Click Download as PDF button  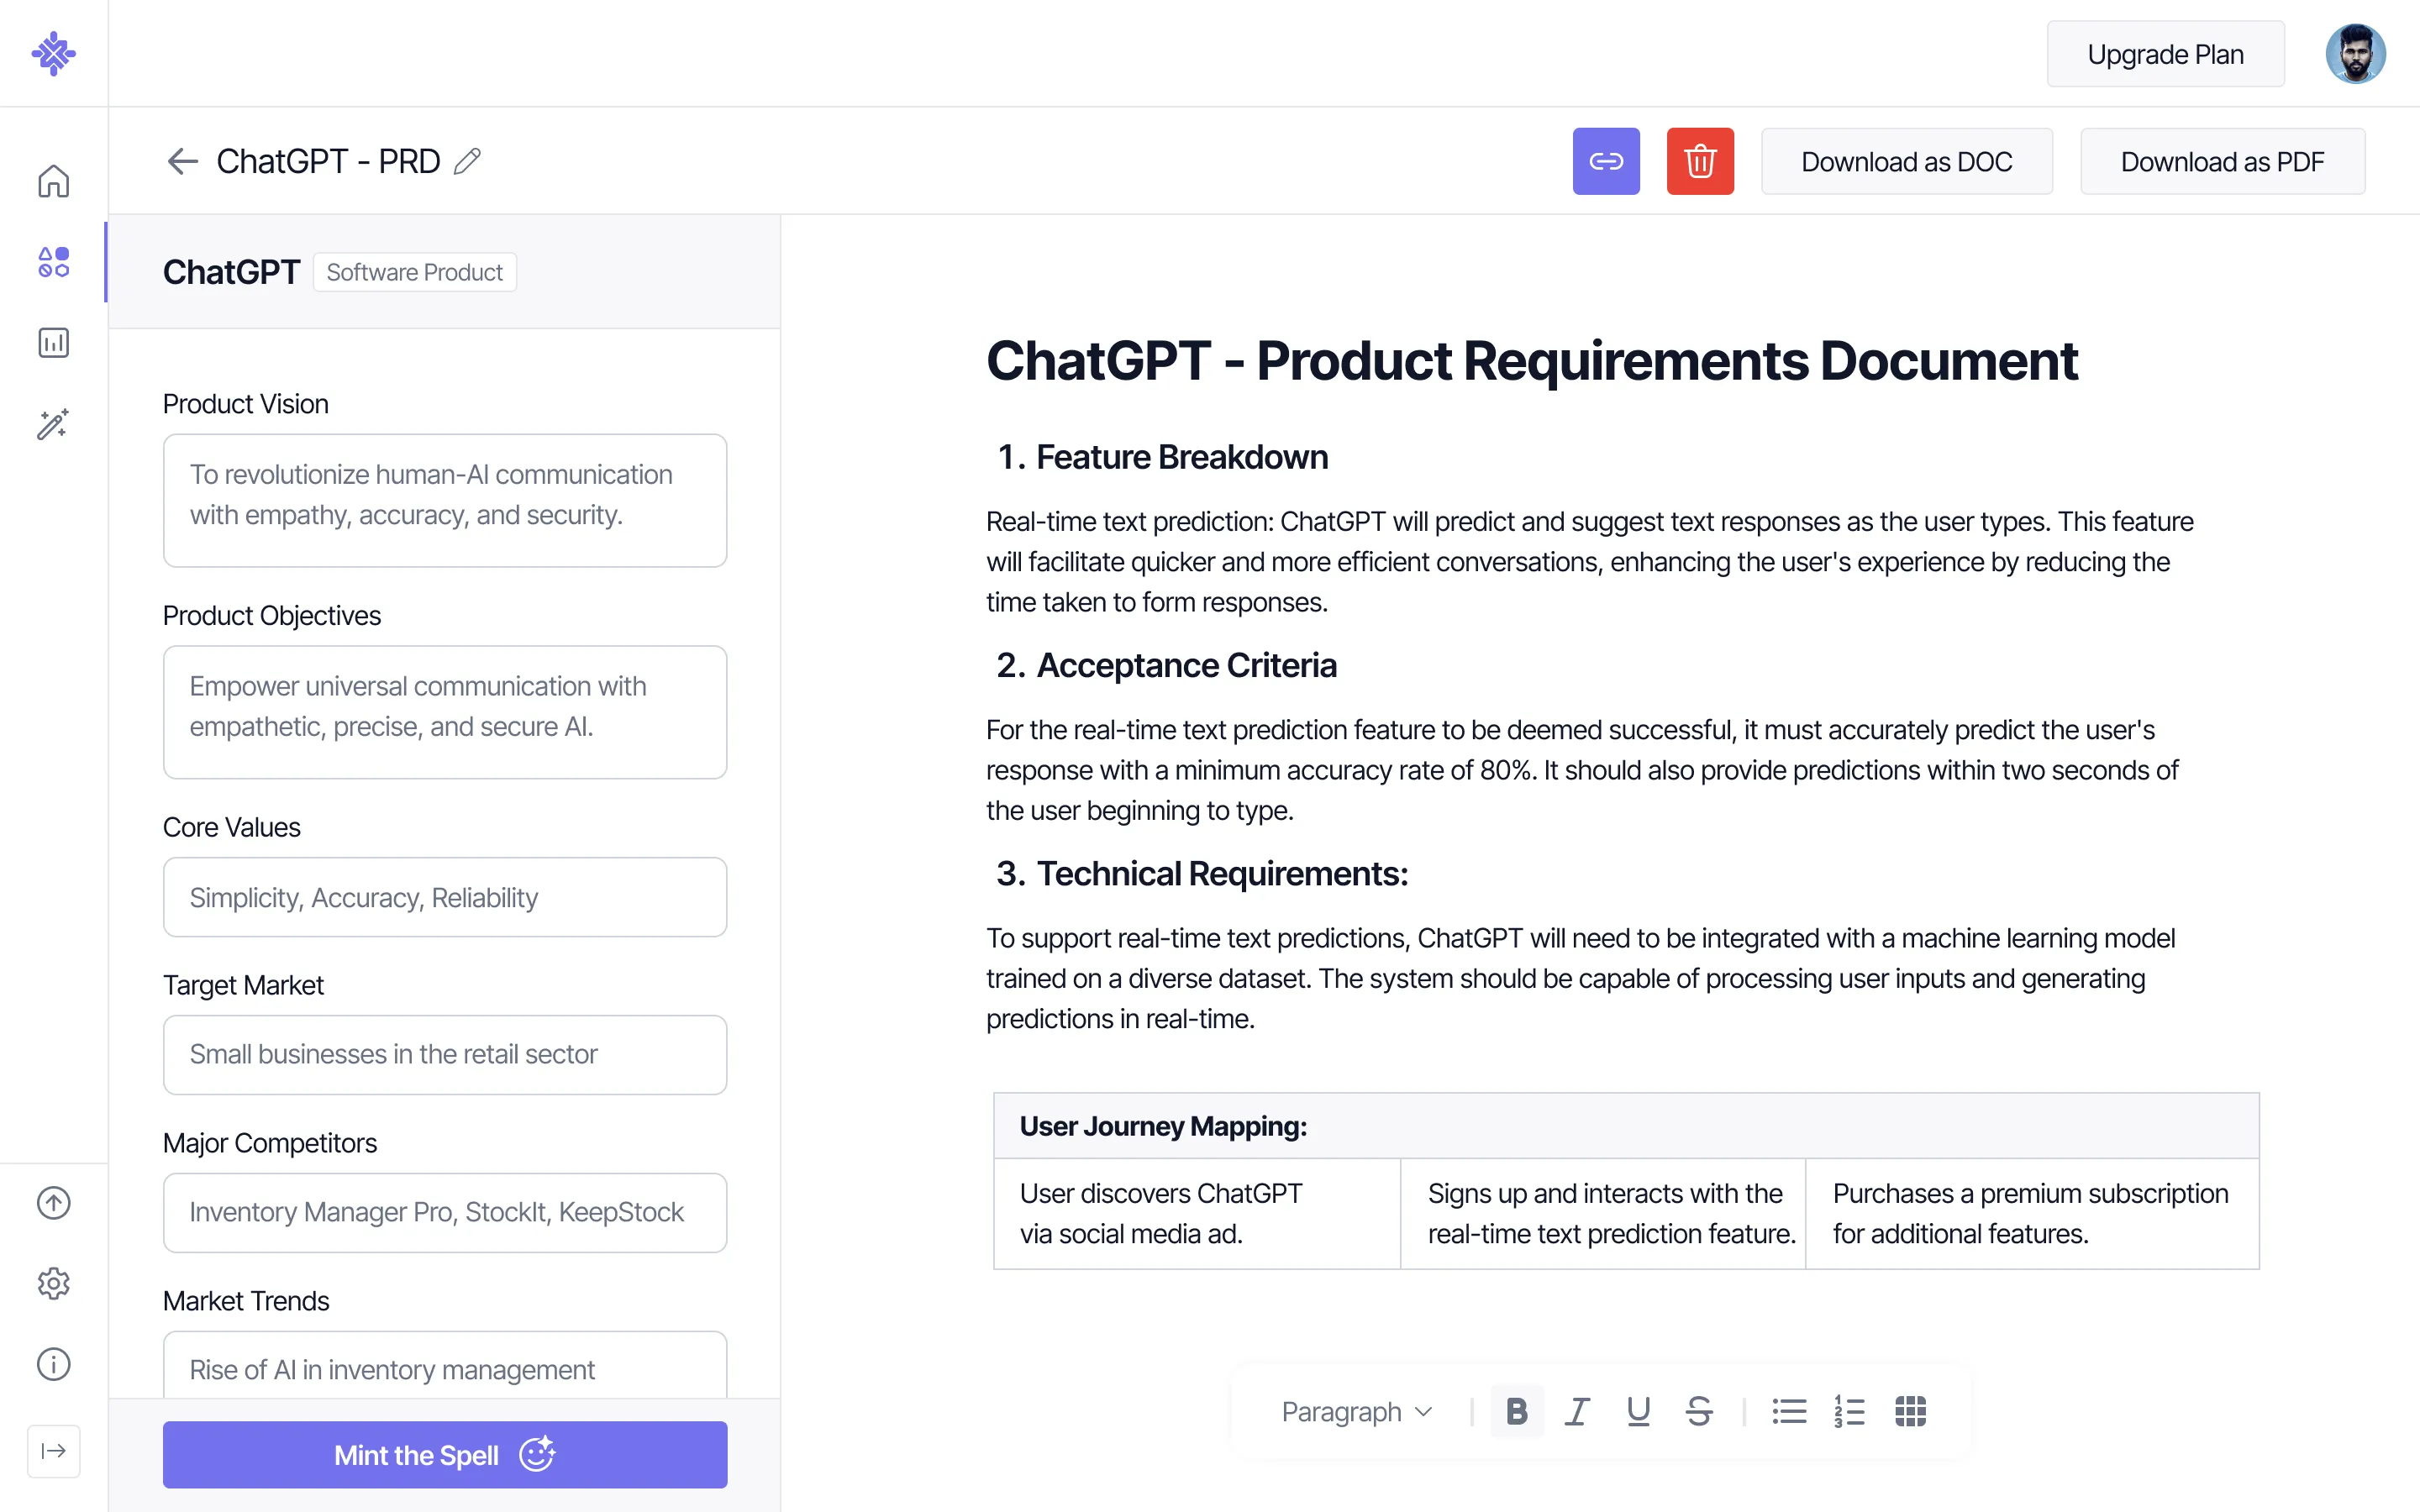(x=2222, y=161)
